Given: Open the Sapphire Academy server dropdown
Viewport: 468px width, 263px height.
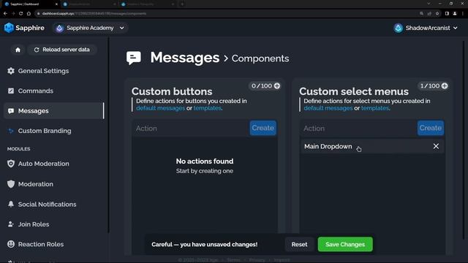Looking at the screenshot, I should tap(90, 28).
